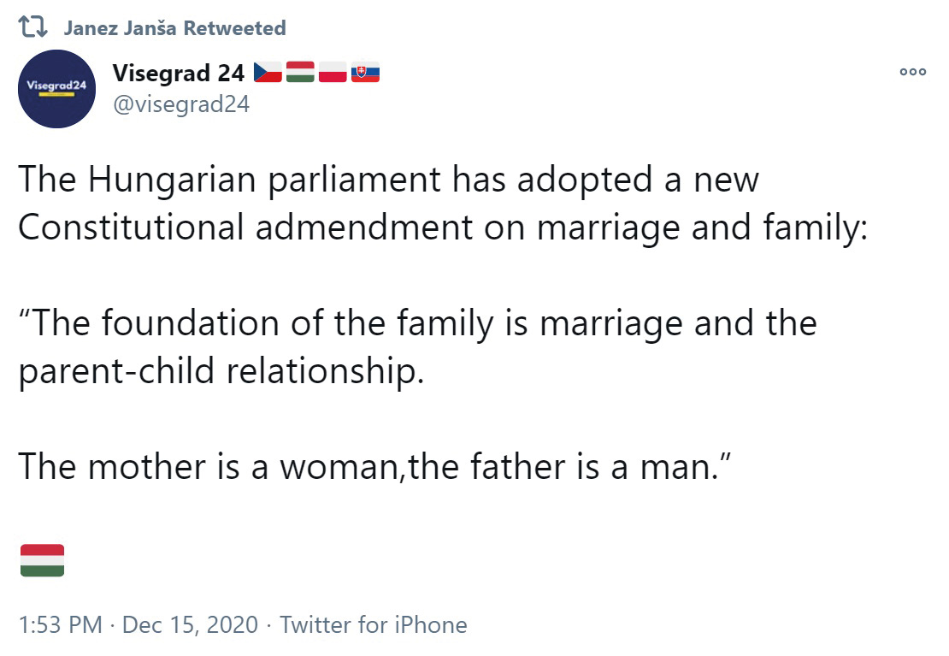The height and width of the screenshot is (656, 949).
Task: Click large Hungarian flag below tweet text
Action: pyautogui.click(x=42, y=560)
